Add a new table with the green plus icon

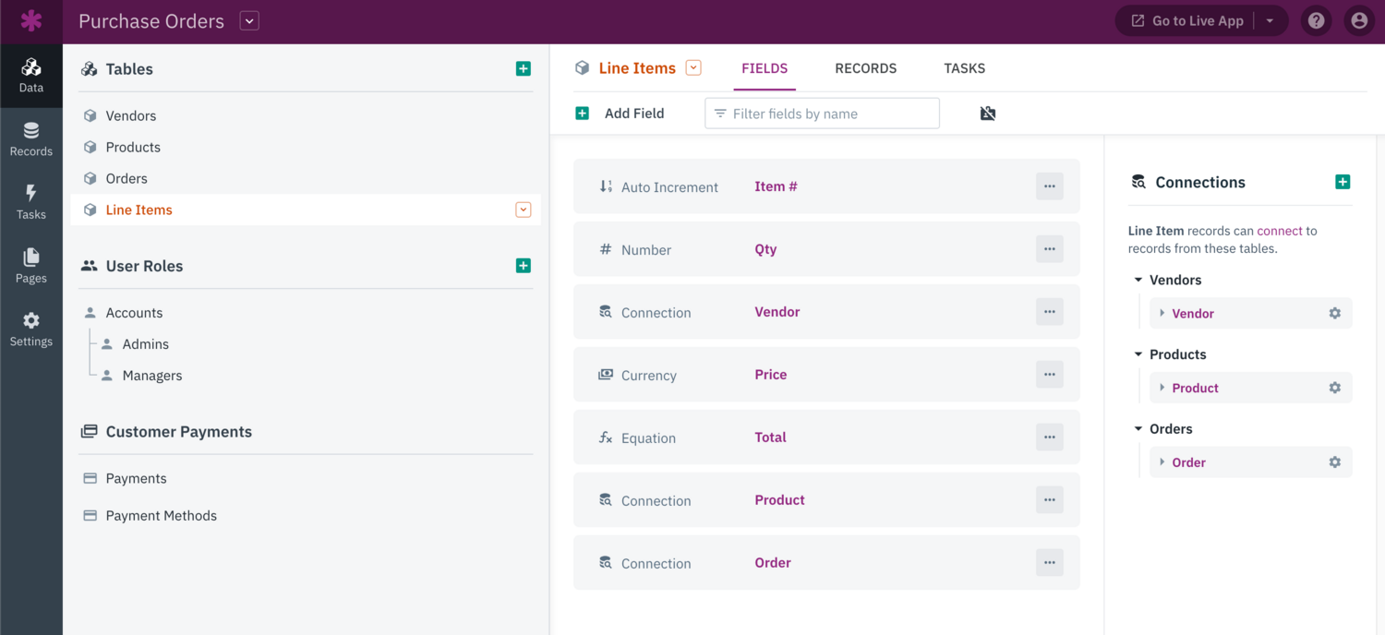pyautogui.click(x=523, y=68)
